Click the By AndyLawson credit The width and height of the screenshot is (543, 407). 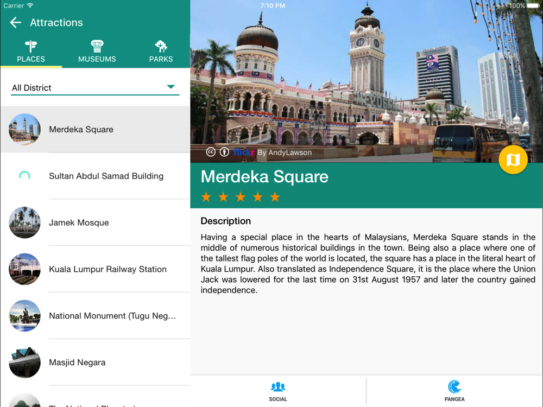(x=285, y=152)
